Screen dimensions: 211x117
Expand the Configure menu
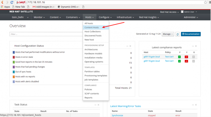pos(105,17)
